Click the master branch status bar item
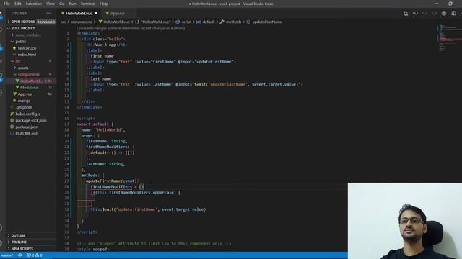The height and width of the screenshot is (259, 462). tap(6, 255)
